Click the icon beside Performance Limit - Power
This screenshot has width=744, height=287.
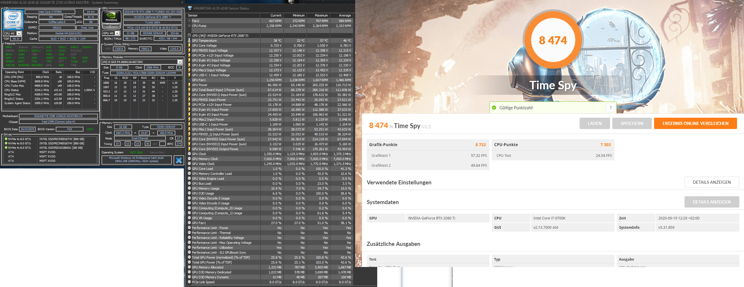[x=189, y=228]
